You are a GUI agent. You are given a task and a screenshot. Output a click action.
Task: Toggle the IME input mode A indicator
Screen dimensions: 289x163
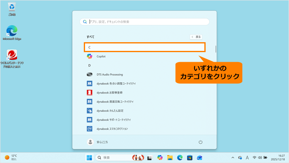[247, 158]
